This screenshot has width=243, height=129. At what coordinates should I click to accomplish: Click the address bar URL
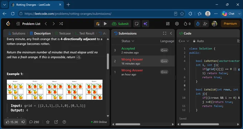coord(68,14)
